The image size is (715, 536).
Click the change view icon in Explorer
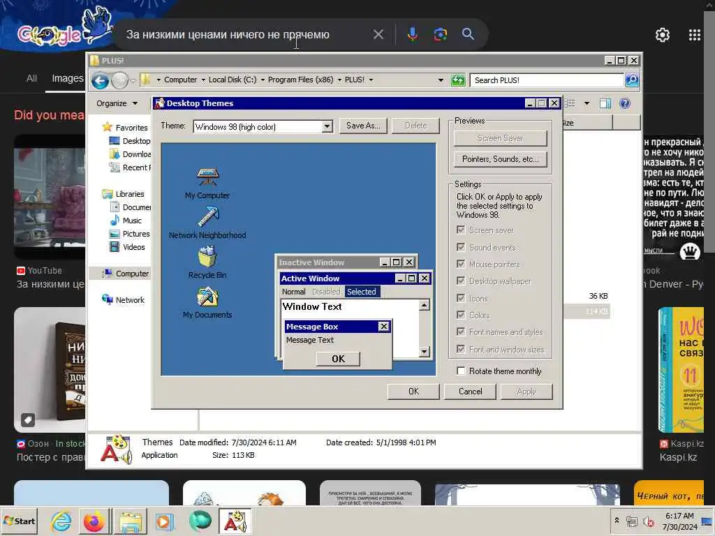click(570, 103)
